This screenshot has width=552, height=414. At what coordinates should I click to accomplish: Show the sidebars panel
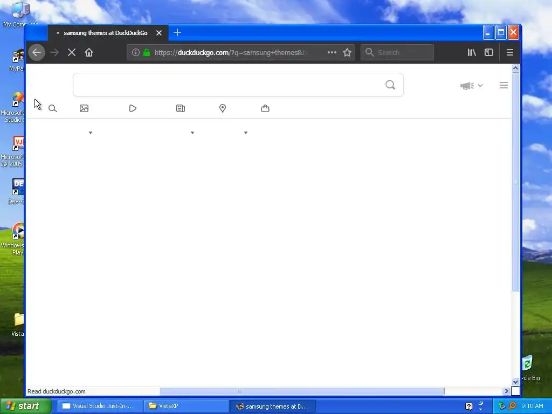coord(488,52)
